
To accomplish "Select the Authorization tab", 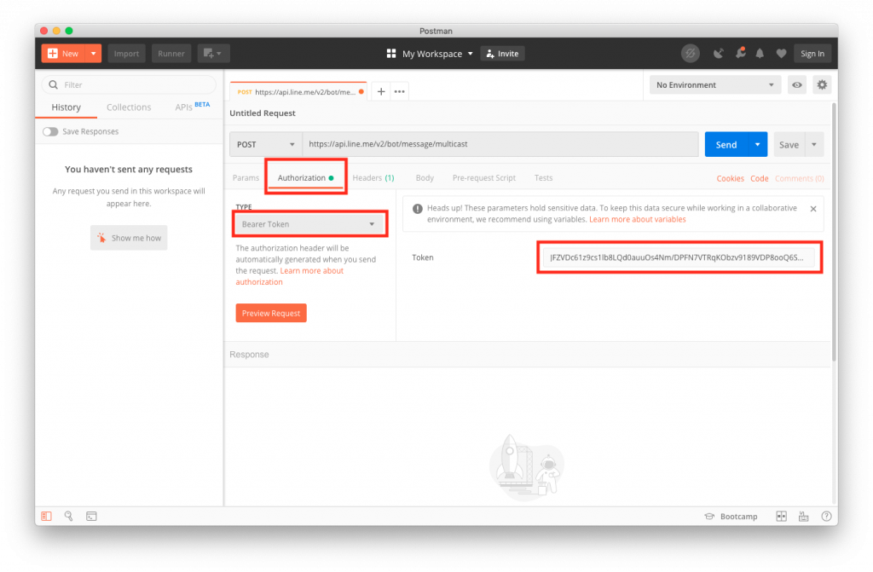I will click(305, 177).
